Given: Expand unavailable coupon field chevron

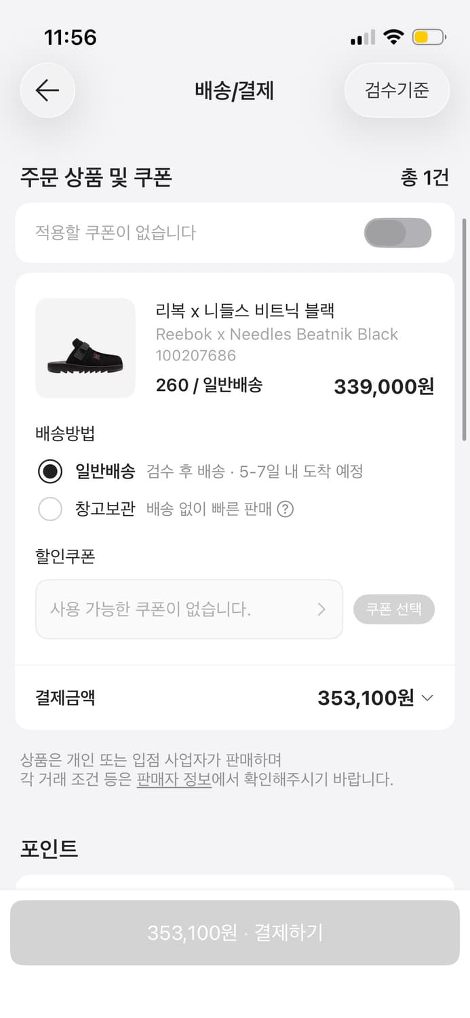Looking at the screenshot, I should point(322,609).
